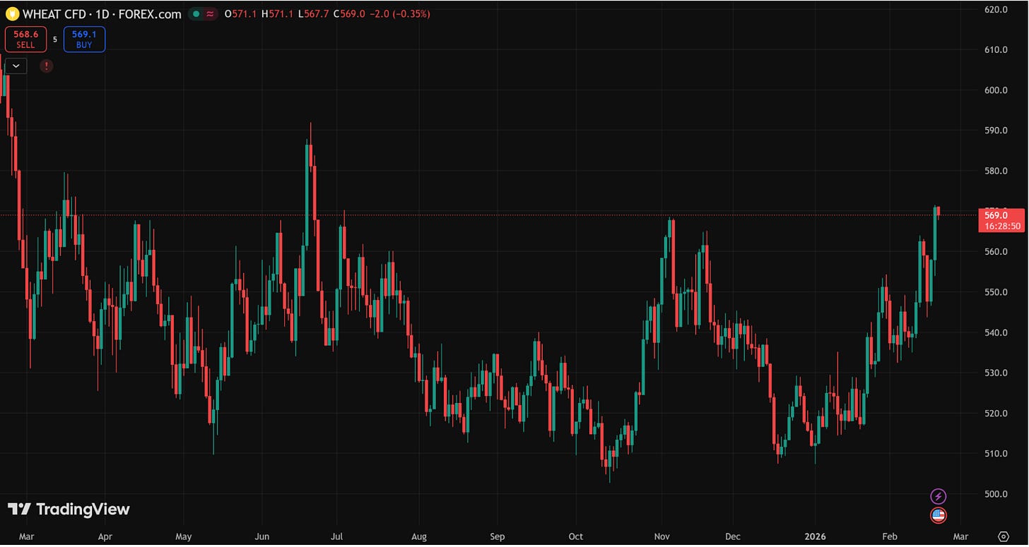Click the green market open status dot
1029x547 pixels.
point(196,14)
